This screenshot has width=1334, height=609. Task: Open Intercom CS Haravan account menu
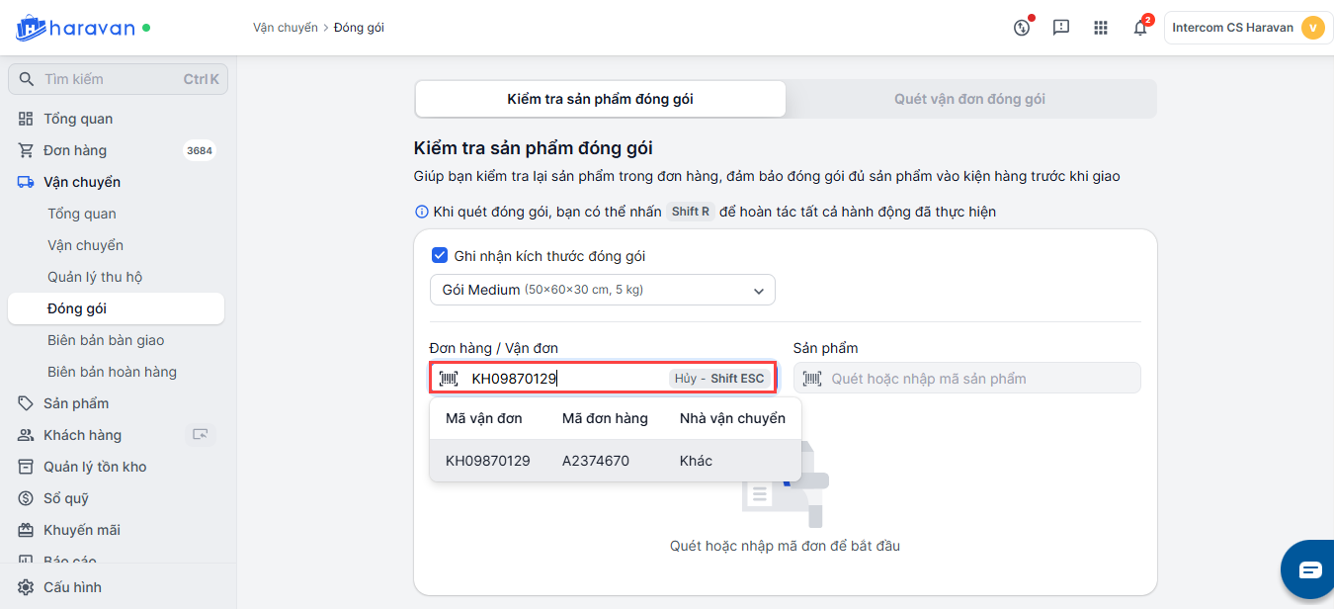(1247, 28)
